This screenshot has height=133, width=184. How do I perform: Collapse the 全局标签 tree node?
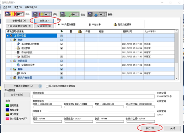click(11, 61)
